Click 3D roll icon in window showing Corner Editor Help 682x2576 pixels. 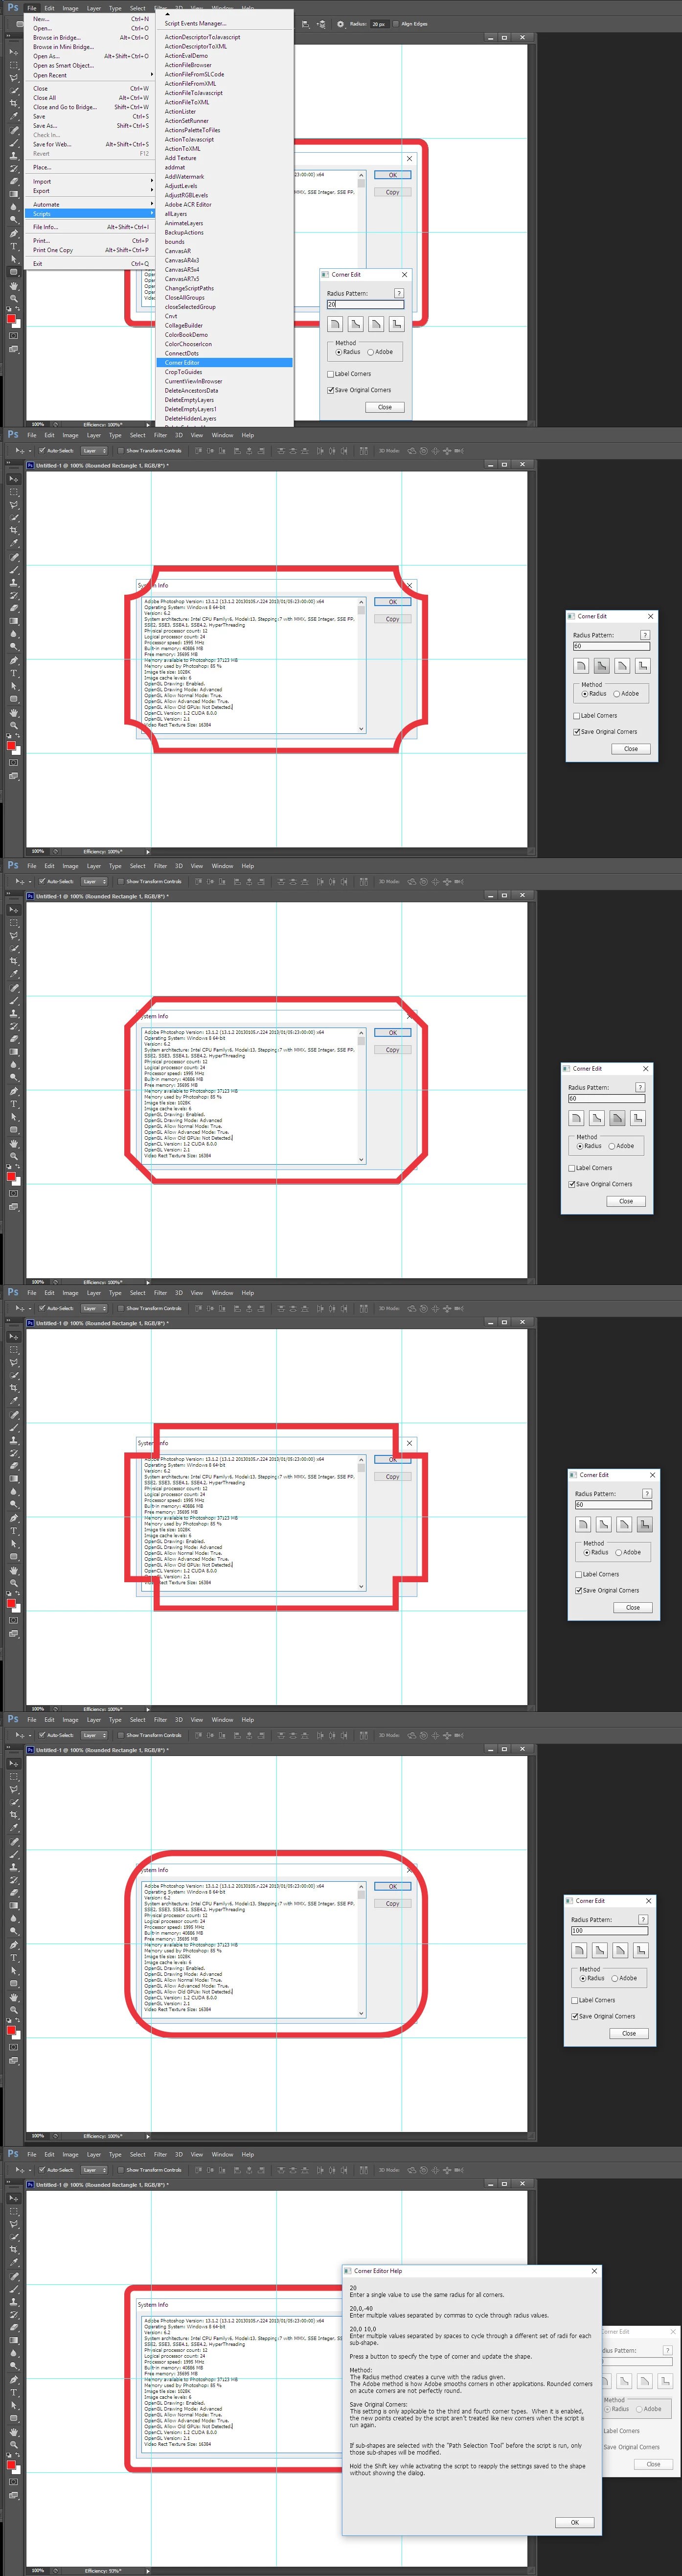[x=424, y=2170]
